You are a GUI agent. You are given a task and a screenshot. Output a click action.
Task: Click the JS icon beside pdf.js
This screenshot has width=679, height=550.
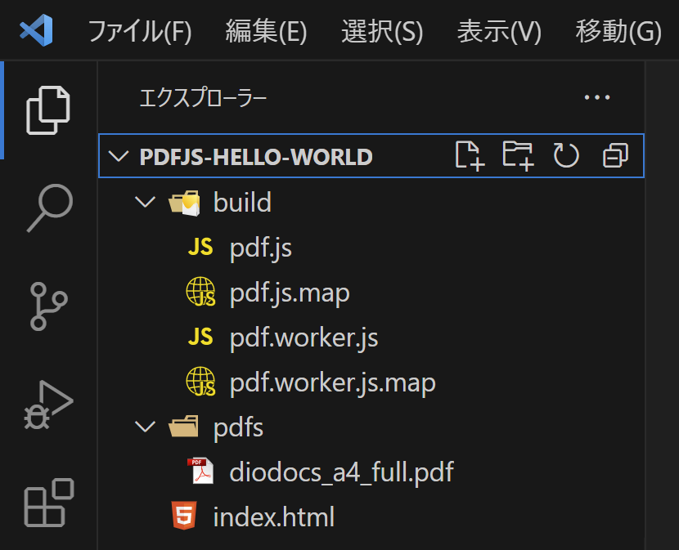[x=200, y=248]
